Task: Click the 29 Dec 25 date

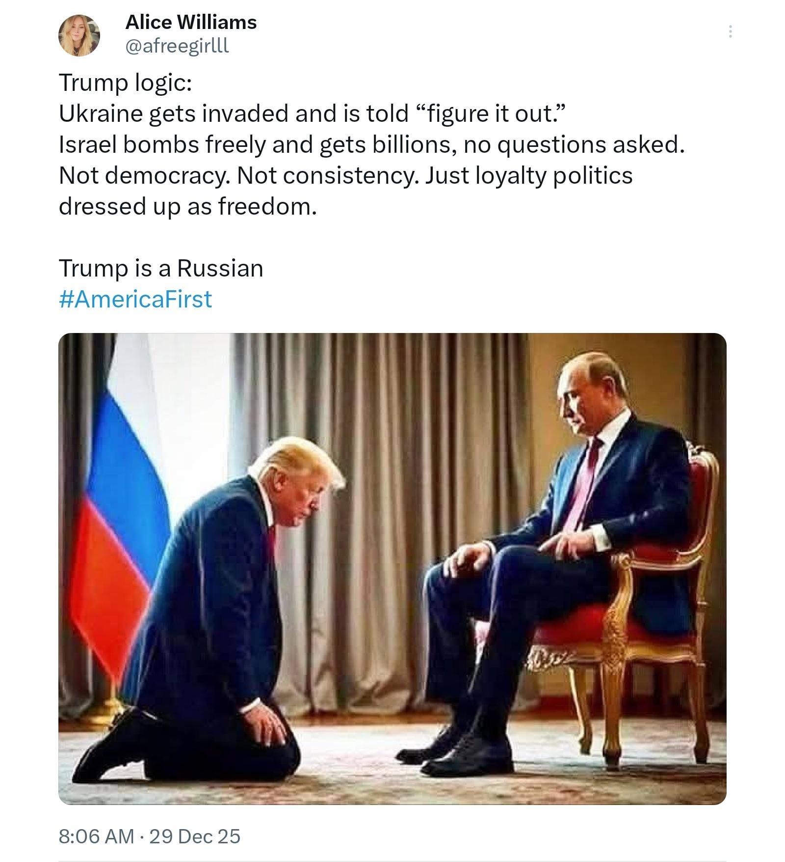Action: (x=195, y=836)
